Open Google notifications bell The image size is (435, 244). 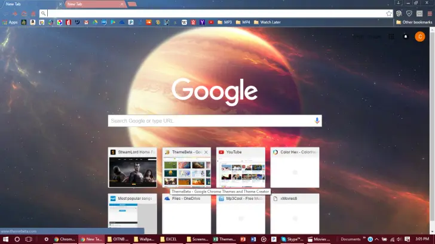406,36
